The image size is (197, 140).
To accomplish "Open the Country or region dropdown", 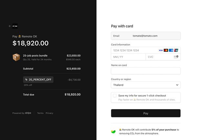I will pos(146,85).
